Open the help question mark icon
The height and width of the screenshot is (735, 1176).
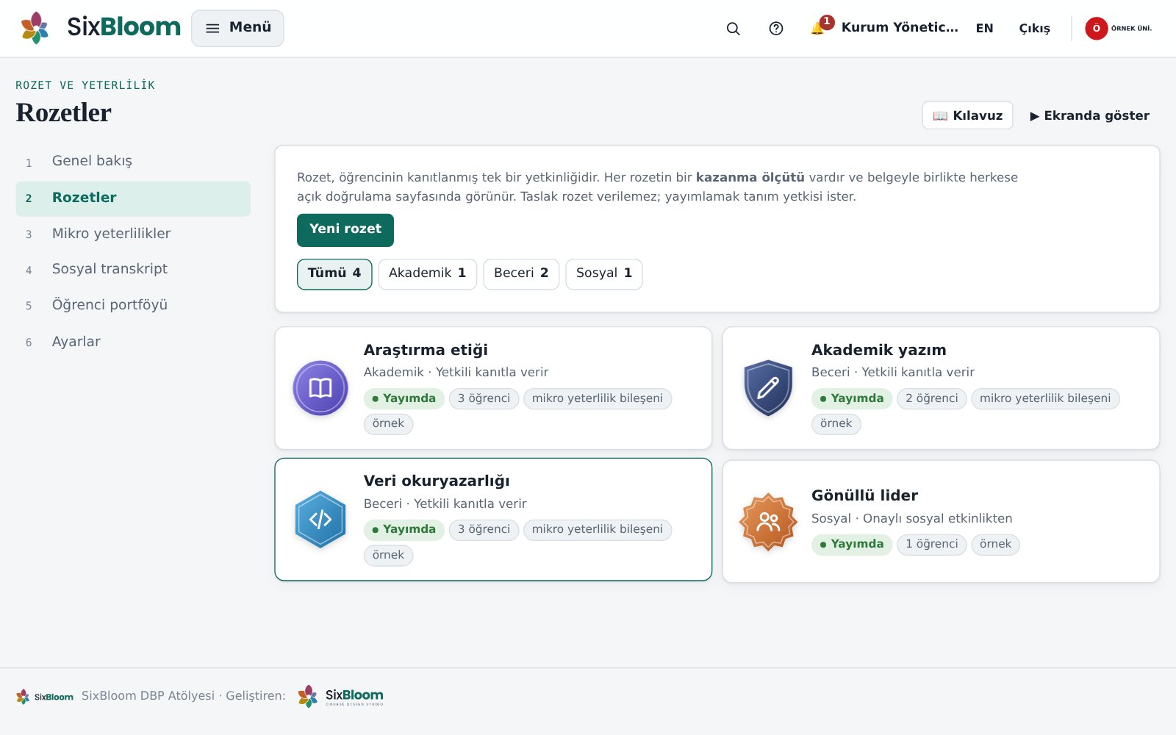[x=775, y=28]
